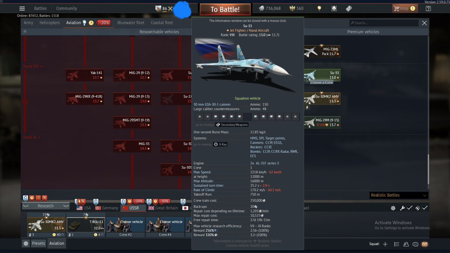Open the X-Ray view of the Su-33

click(x=220, y=144)
